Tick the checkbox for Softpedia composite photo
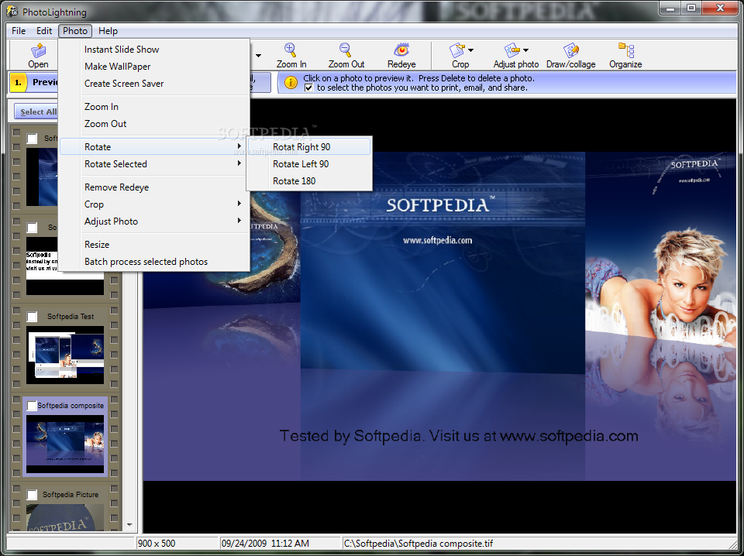This screenshot has height=556, width=744. (32, 406)
